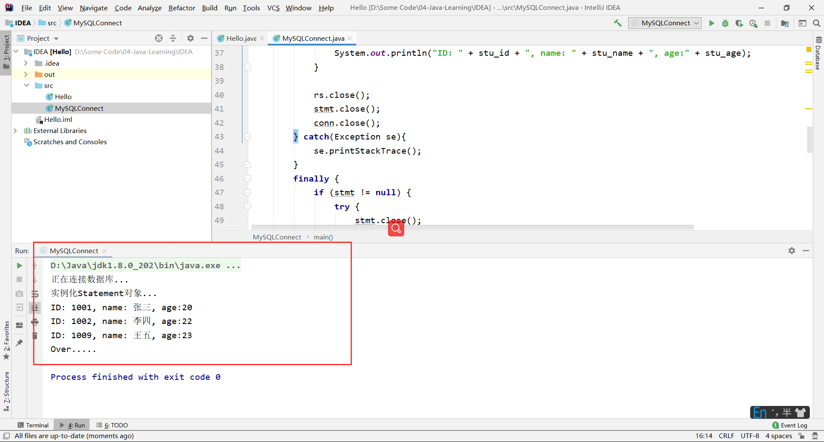The height and width of the screenshot is (442, 824).
Task: Click the disabled Stop button in toolbar
Action: pos(767,23)
